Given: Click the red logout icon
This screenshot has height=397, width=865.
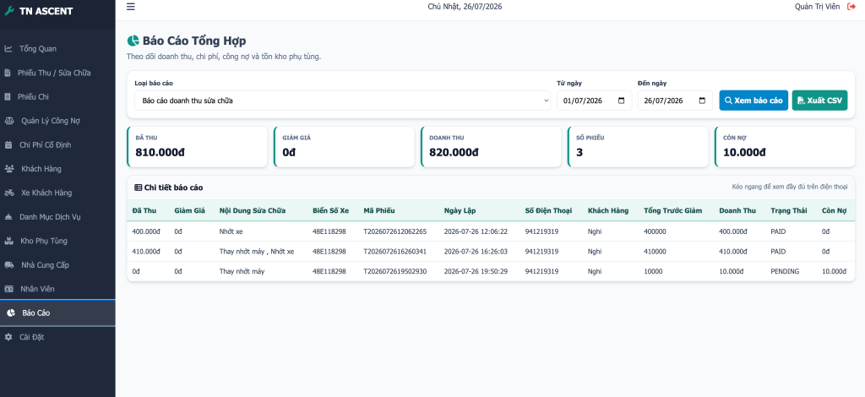Looking at the screenshot, I should [x=851, y=7].
